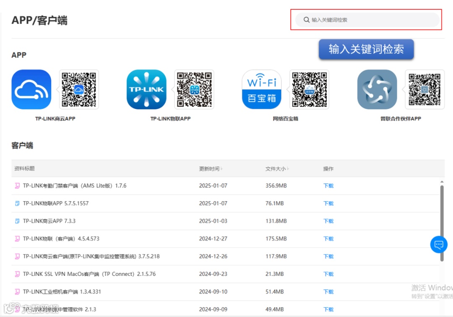Viewport: 453px width, 317px height.
Task: Click the Wi-Fi 百宝箱 app icon
Action: 262,89
